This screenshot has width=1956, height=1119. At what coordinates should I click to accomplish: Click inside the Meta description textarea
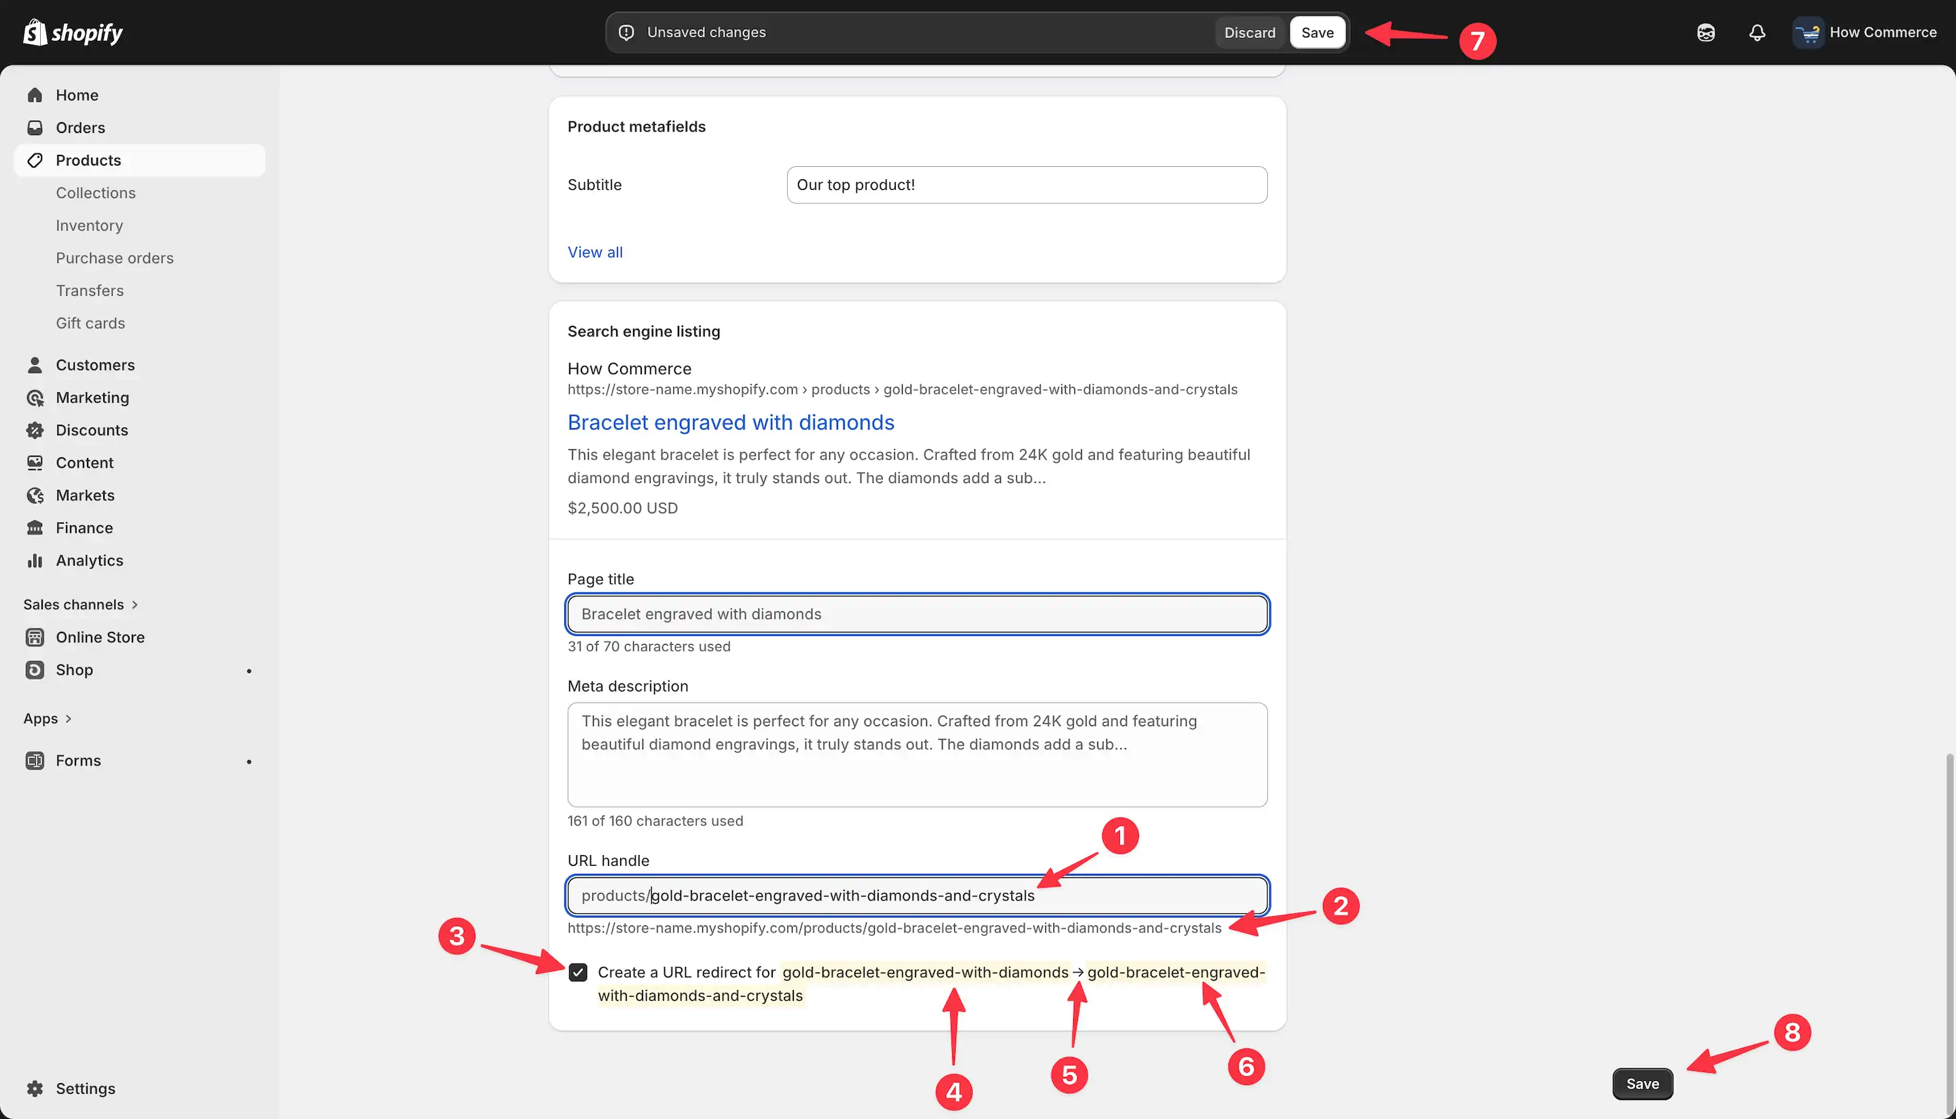coord(917,754)
